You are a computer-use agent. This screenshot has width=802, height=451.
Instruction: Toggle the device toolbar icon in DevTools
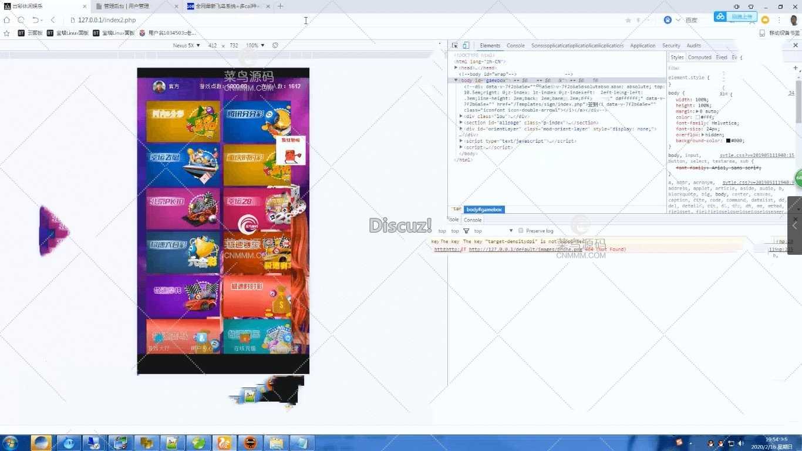point(466,45)
